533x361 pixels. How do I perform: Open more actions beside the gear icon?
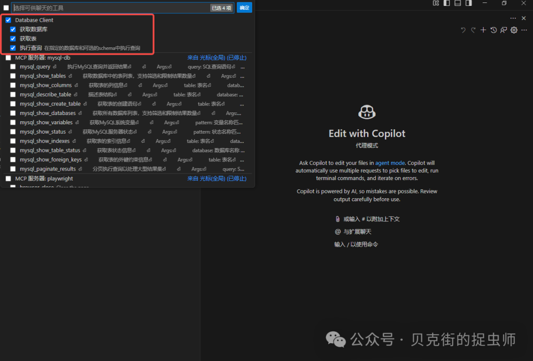[524, 30]
